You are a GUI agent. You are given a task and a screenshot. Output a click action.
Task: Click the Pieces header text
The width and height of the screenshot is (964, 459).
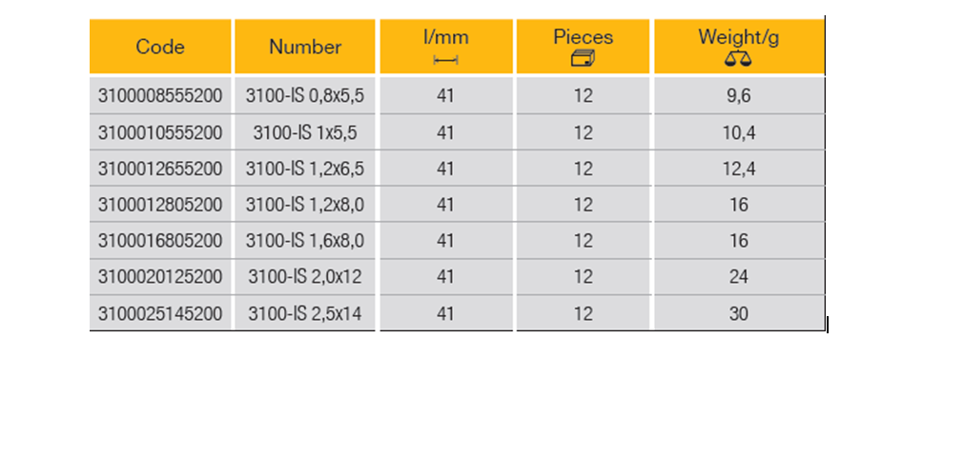(x=583, y=38)
